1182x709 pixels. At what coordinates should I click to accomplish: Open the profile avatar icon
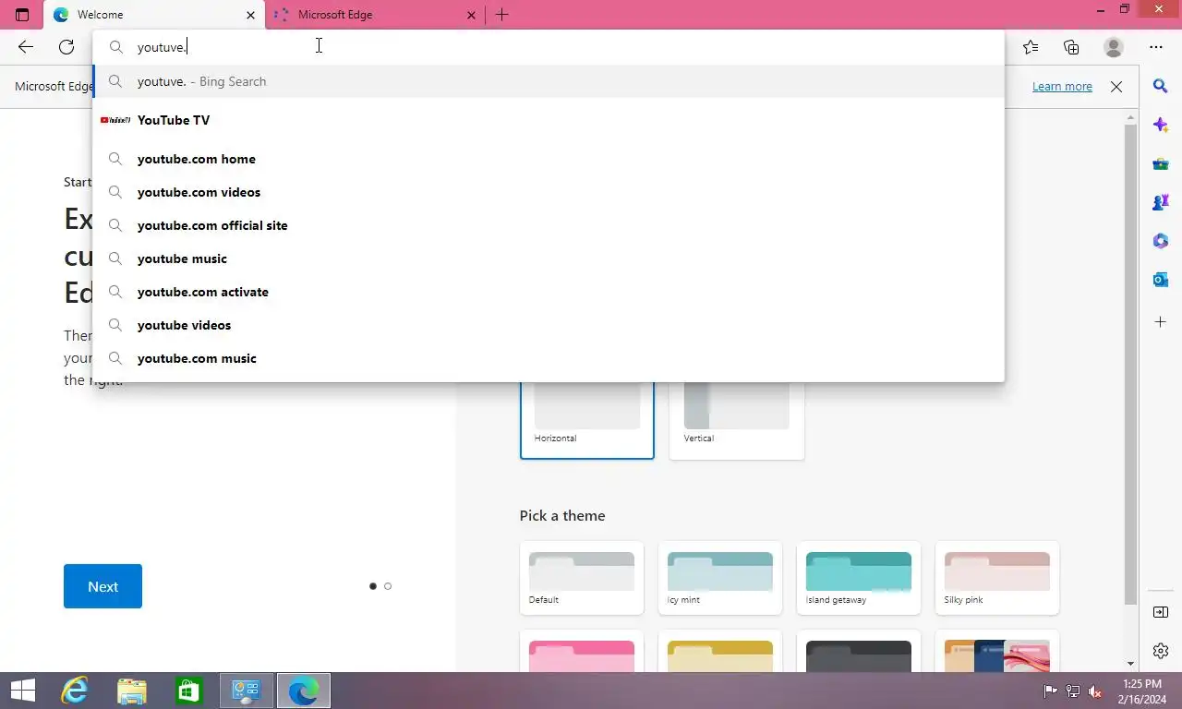(x=1114, y=47)
